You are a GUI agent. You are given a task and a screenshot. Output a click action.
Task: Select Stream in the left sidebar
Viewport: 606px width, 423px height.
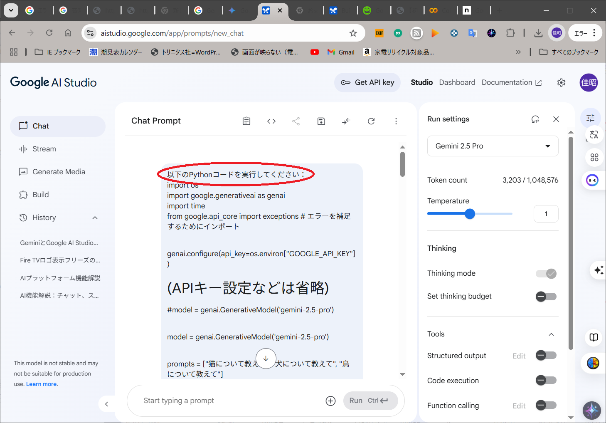pos(58,149)
